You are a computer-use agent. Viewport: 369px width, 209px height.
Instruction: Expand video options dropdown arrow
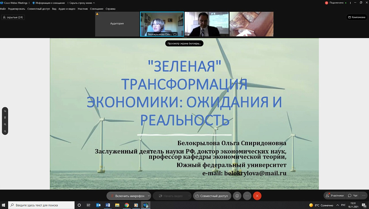coord(189,196)
